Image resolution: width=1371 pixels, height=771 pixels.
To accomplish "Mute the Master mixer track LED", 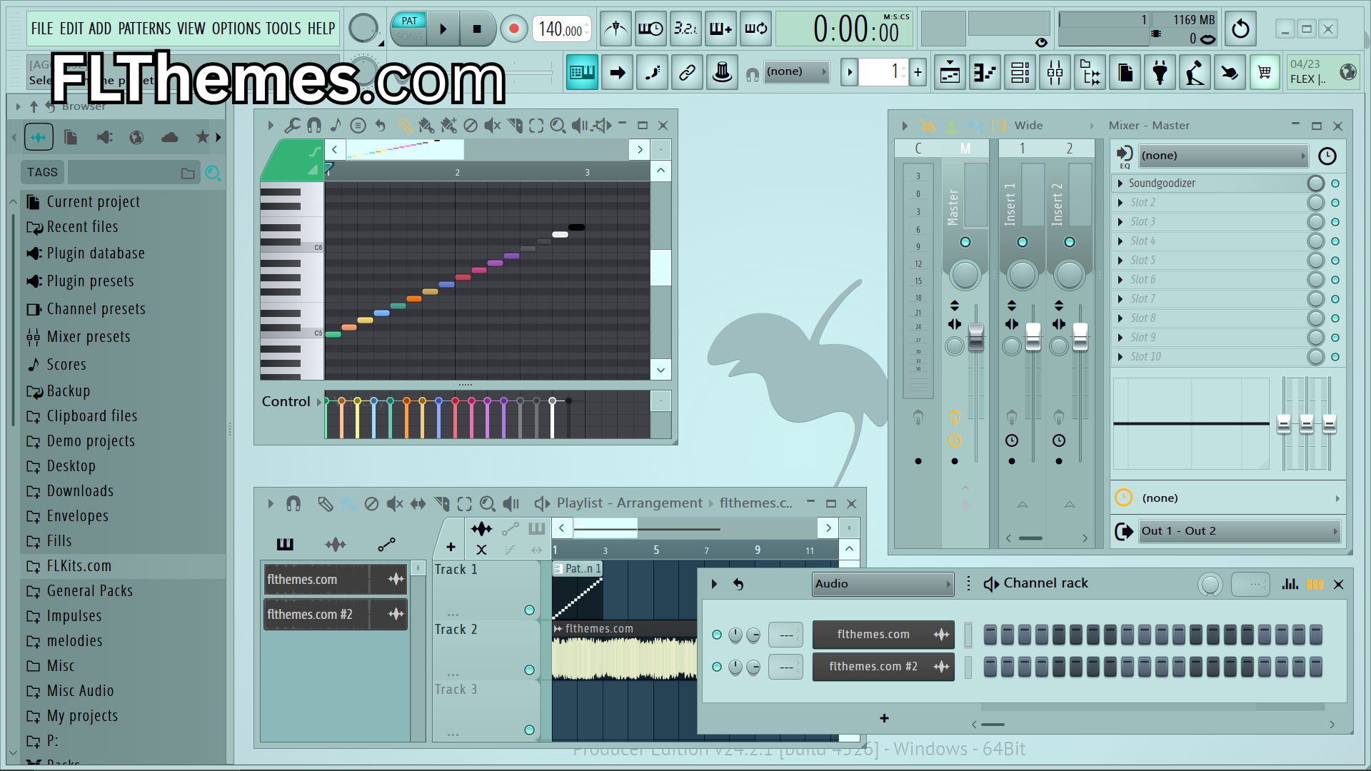I will [965, 242].
